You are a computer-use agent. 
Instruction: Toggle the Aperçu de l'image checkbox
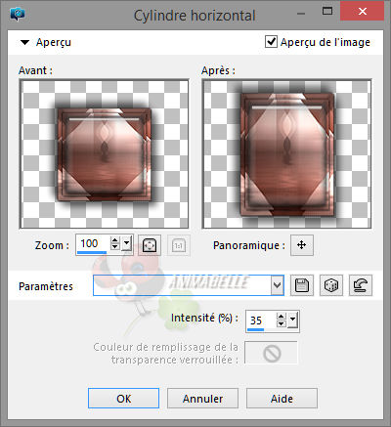[271, 42]
